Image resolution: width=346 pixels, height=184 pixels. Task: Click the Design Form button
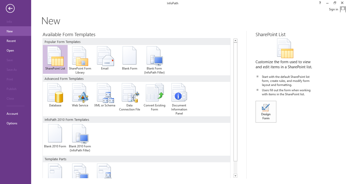pos(266,112)
